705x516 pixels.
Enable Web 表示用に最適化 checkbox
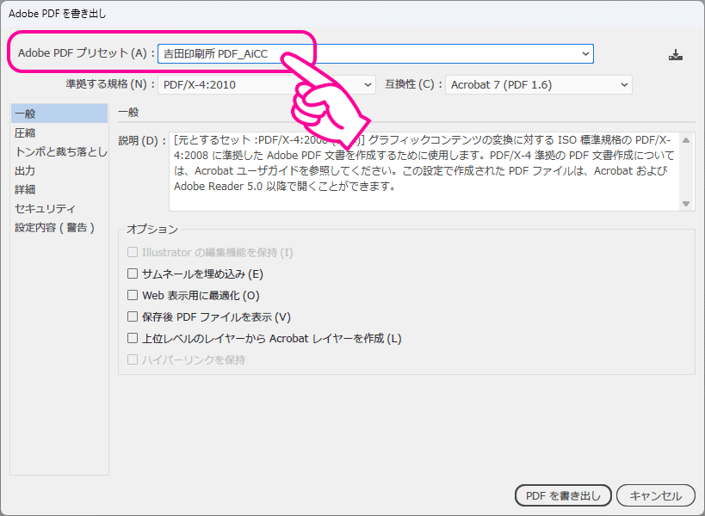(x=133, y=295)
